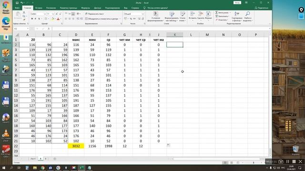Click the formula bar input area

pyautogui.click(x=161, y=28)
